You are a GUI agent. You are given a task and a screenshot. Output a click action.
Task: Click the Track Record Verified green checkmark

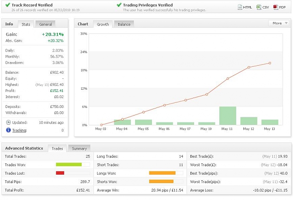[8, 5]
